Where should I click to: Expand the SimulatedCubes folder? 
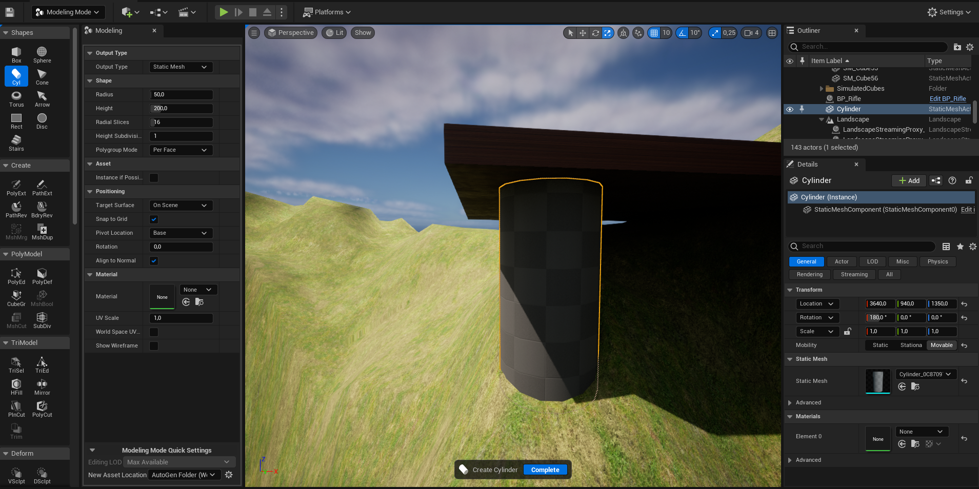pyautogui.click(x=822, y=89)
